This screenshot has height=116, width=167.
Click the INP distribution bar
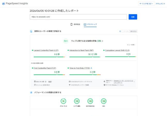(x=85, y=57)
